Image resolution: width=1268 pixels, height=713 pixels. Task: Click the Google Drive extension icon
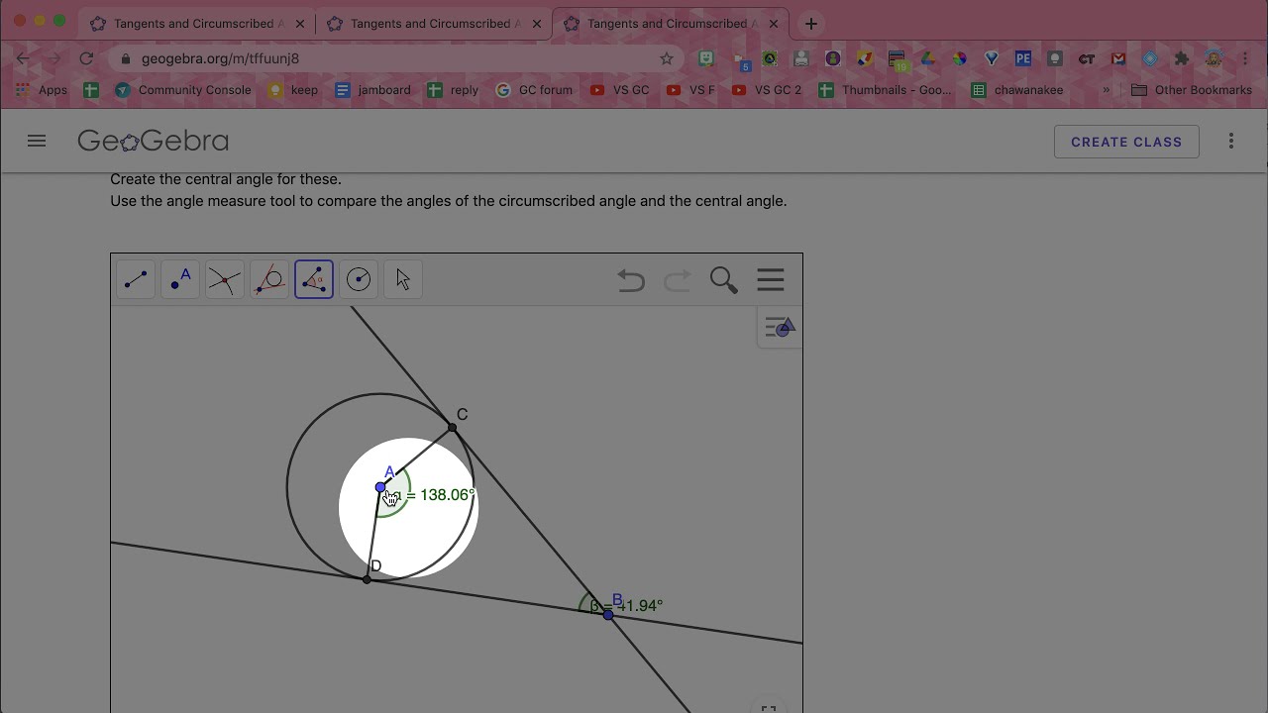[x=928, y=59]
